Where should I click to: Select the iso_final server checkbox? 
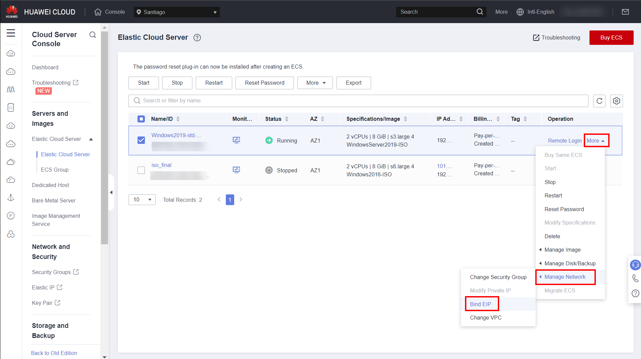(141, 170)
